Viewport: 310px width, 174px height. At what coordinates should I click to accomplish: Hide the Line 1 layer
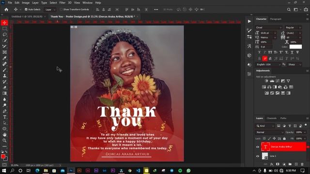click(x=258, y=156)
